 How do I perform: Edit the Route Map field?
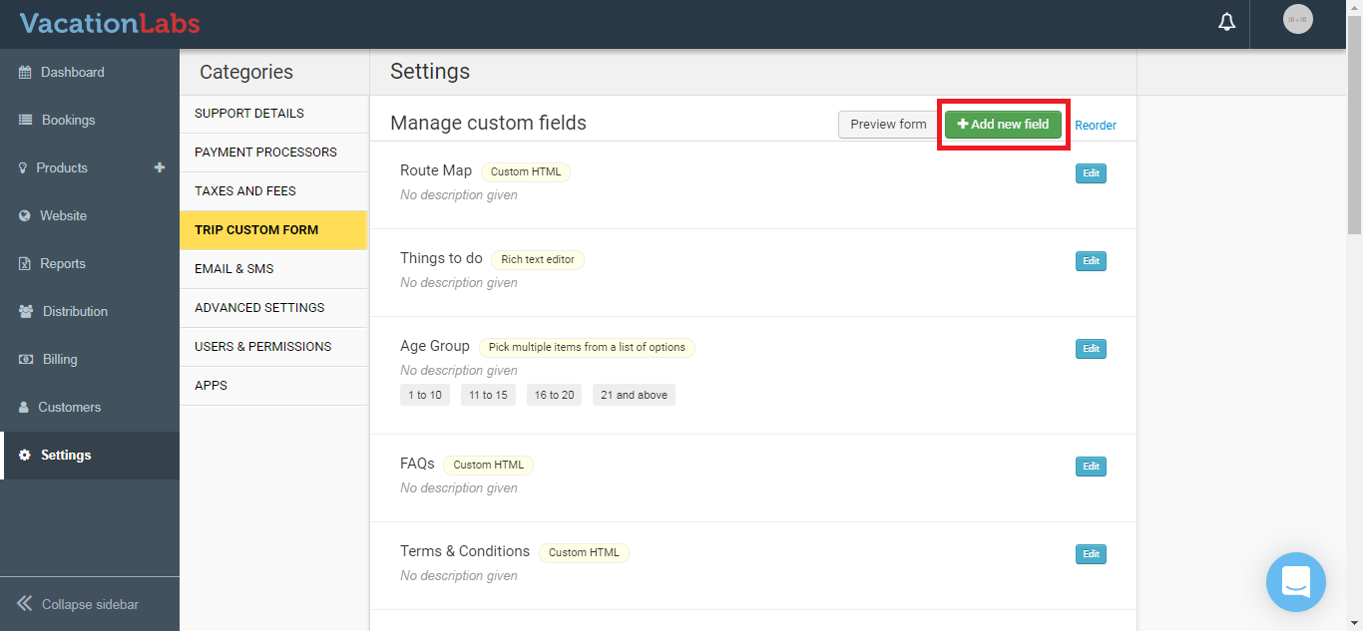(1091, 173)
